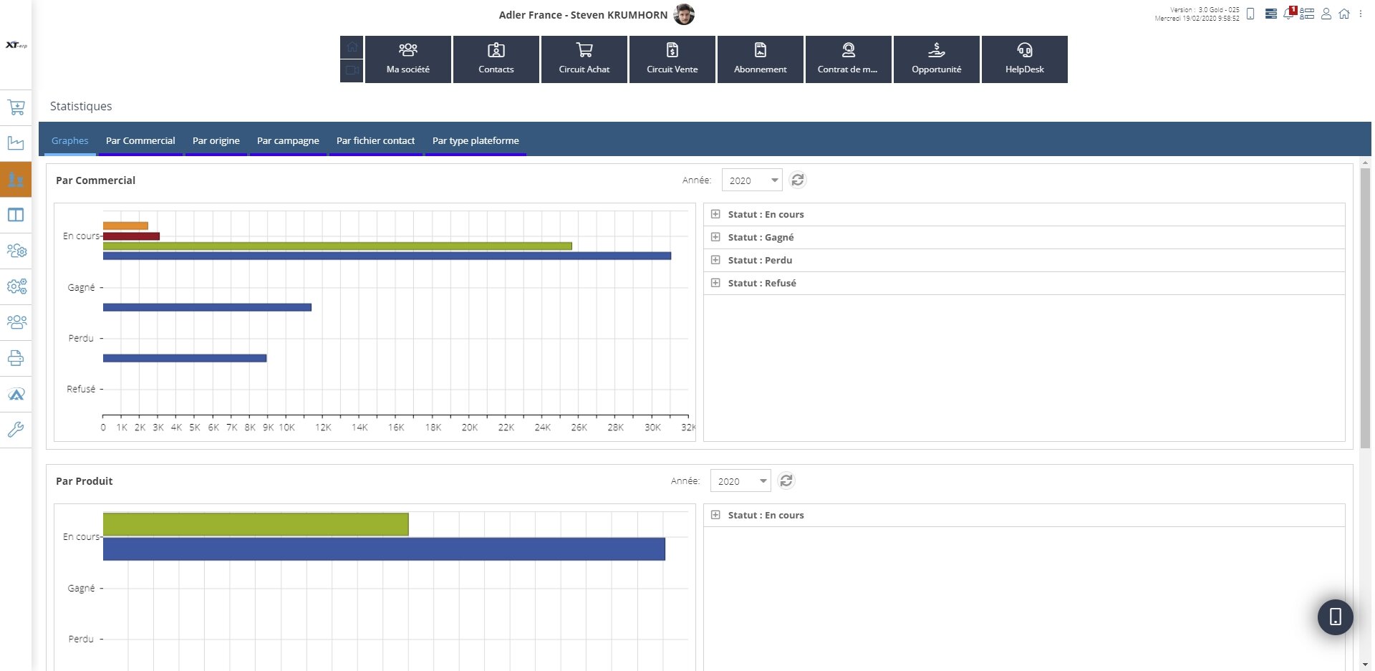Viewport: 1375px width, 671px height.
Task: Open the notification bell with red badge
Action: (1289, 14)
